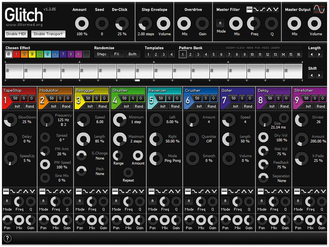The height and width of the screenshot is (247, 329).
Task: Select the lowpass filter shape in Master Filter
Action: pos(256,10)
